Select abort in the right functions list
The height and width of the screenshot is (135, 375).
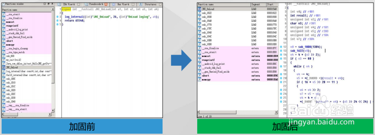(238, 76)
